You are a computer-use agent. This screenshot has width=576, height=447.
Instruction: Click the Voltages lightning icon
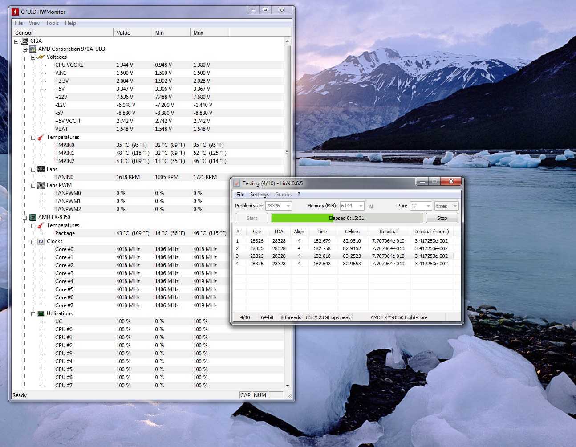[x=41, y=57]
